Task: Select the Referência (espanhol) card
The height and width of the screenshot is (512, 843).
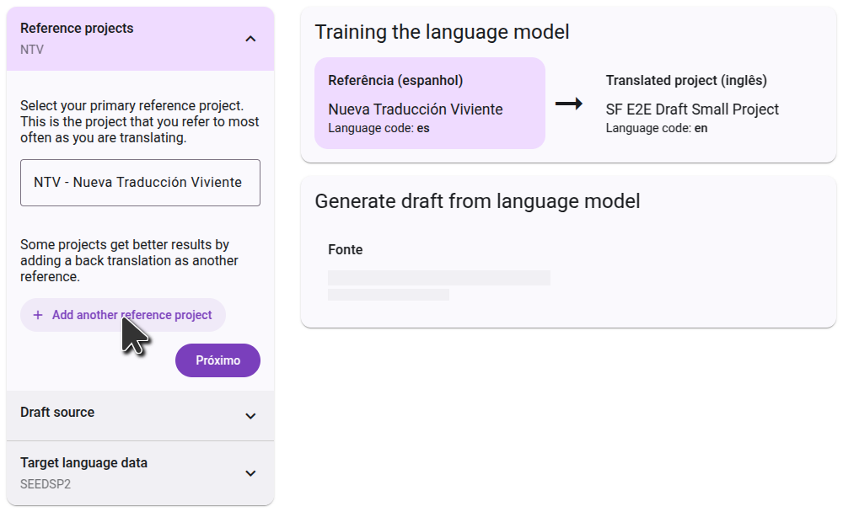Action: coord(430,103)
